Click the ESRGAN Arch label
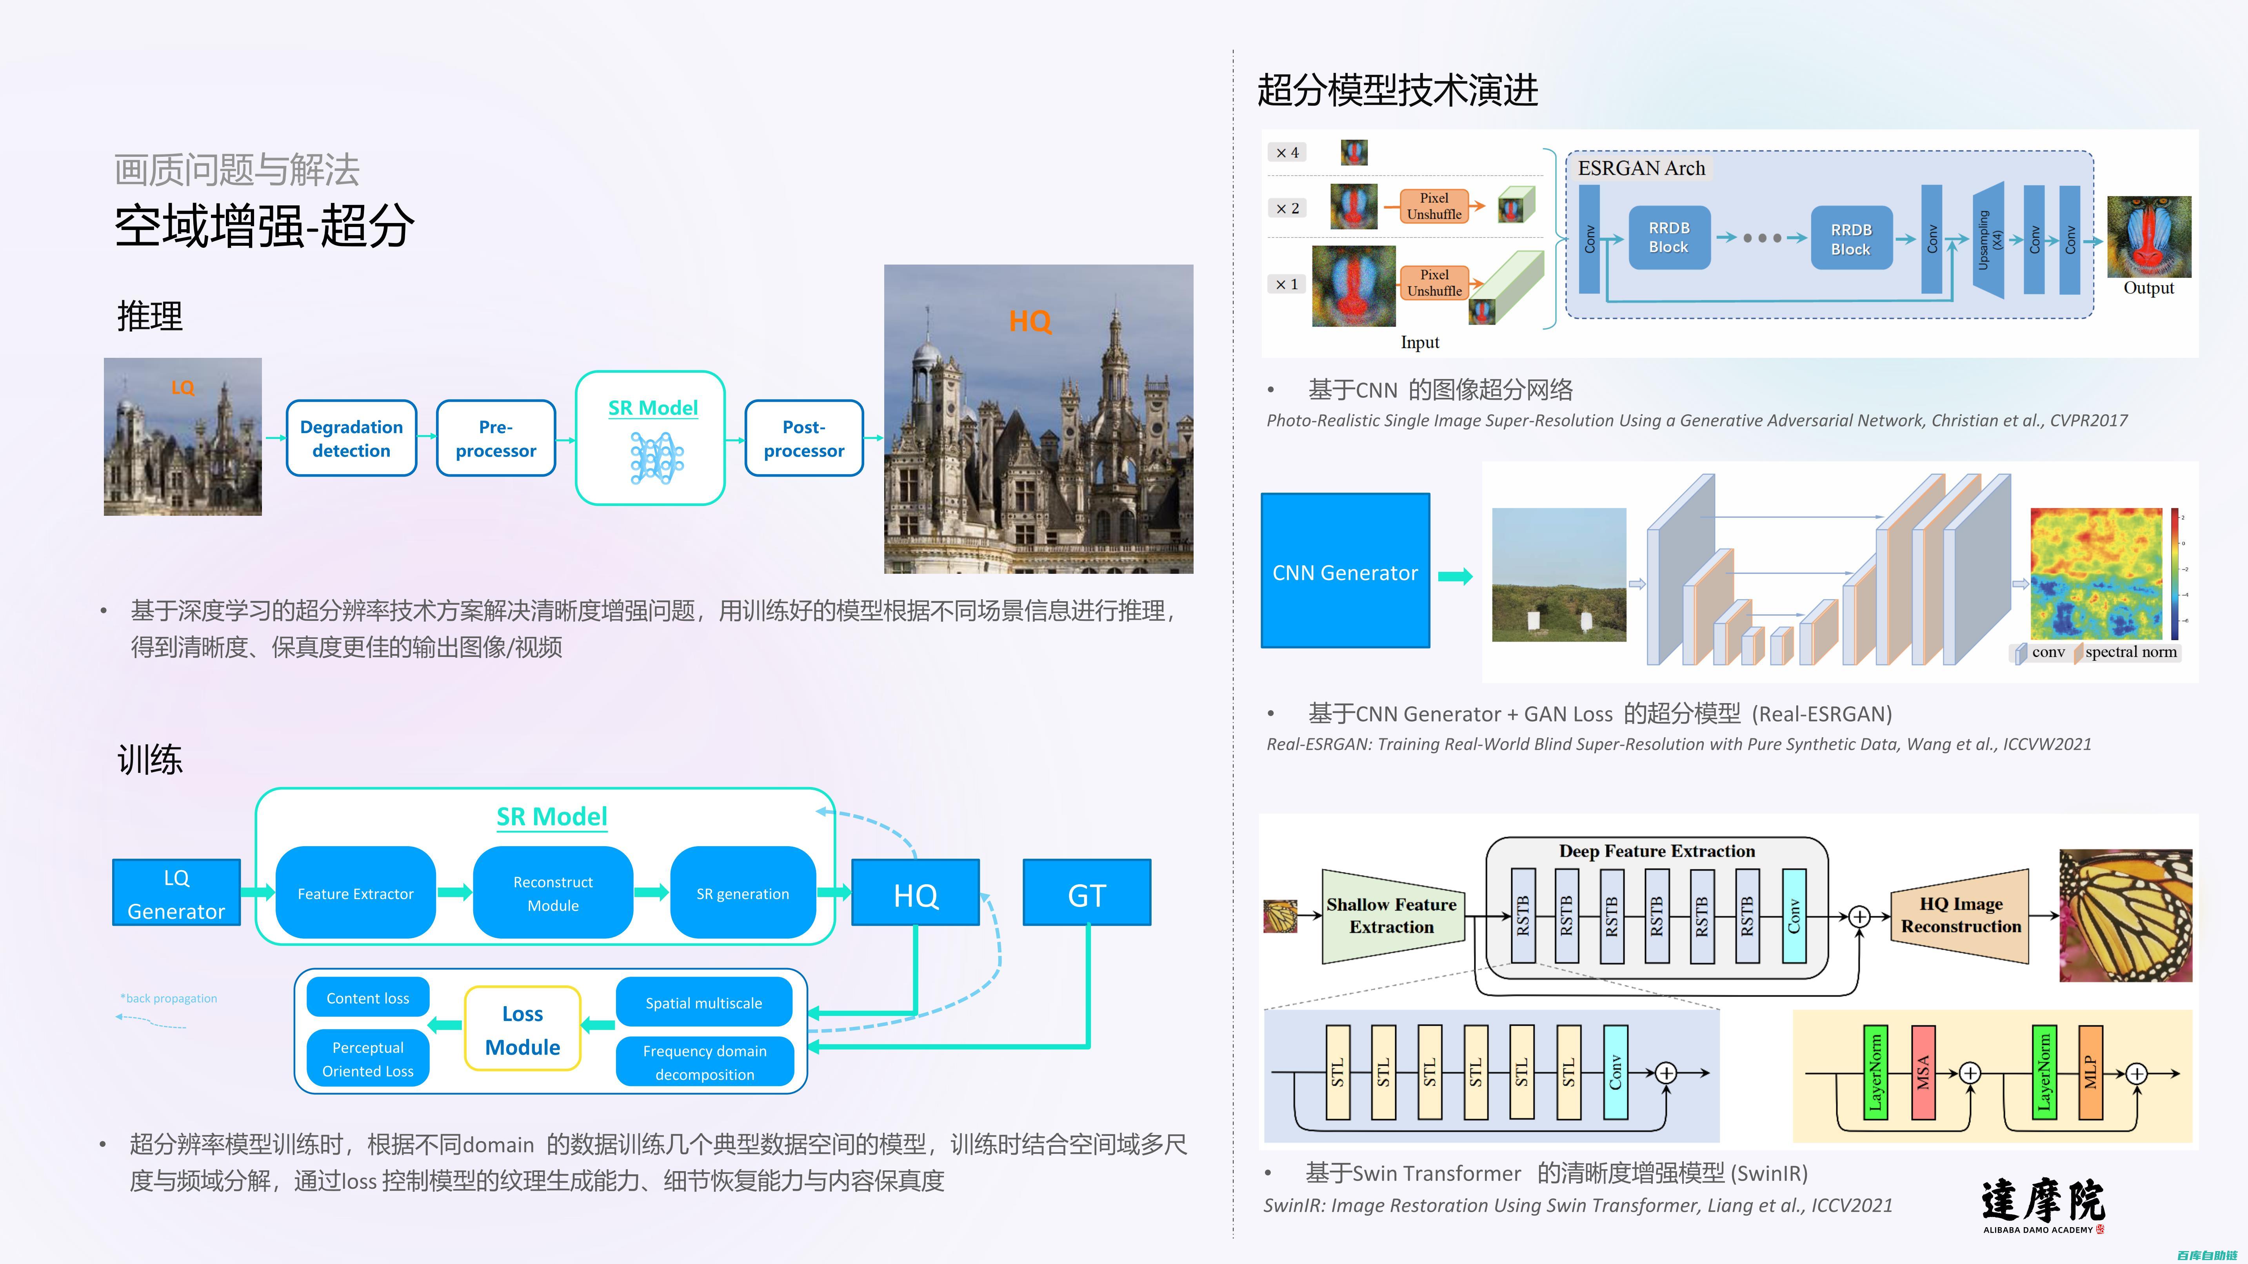Screen dimensions: 2248x1264 click(1641, 169)
